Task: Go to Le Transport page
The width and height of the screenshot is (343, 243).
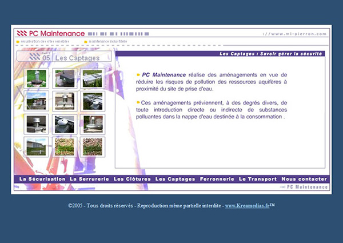Action: click(x=258, y=179)
